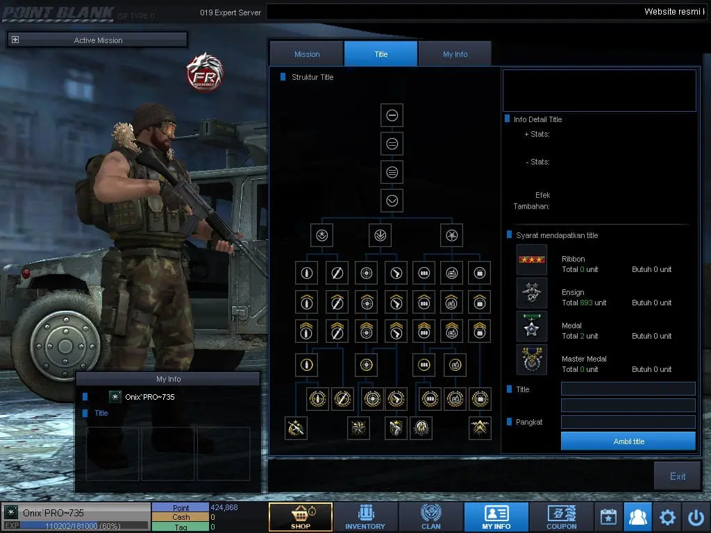The width and height of the screenshot is (711, 533).
Task: Select the gold-ring radio title icon
Action: tap(455, 365)
